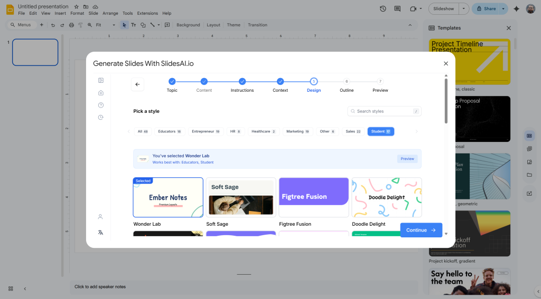Open the Help menu
The width and height of the screenshot is (541, 299).
pos(166,13)
